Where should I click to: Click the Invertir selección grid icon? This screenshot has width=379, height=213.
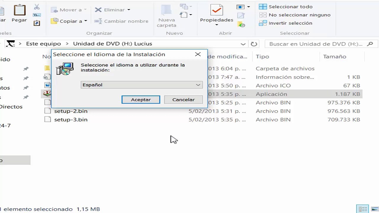(263, 23)
